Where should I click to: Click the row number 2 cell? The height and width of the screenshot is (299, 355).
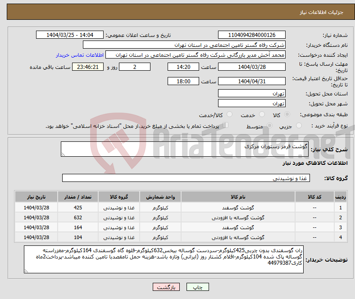(x=341, y=217)
